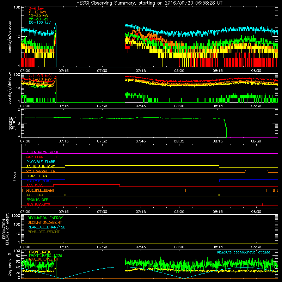
Task: Click the 'GAP_FLAG' label
Action: coord(35,157)
